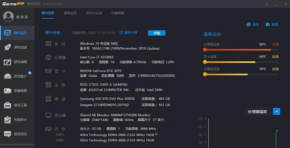Click the user avatar icon

8,17
